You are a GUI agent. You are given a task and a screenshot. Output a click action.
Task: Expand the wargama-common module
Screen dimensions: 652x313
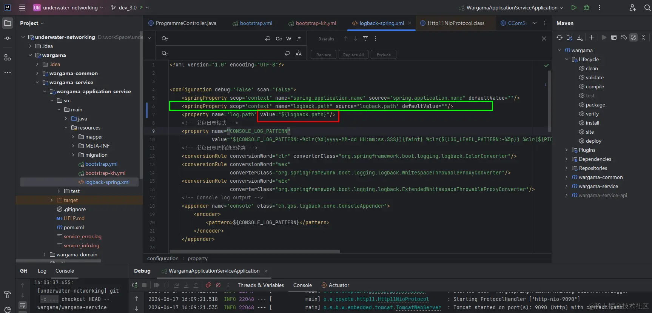click(x=37, y=73)
